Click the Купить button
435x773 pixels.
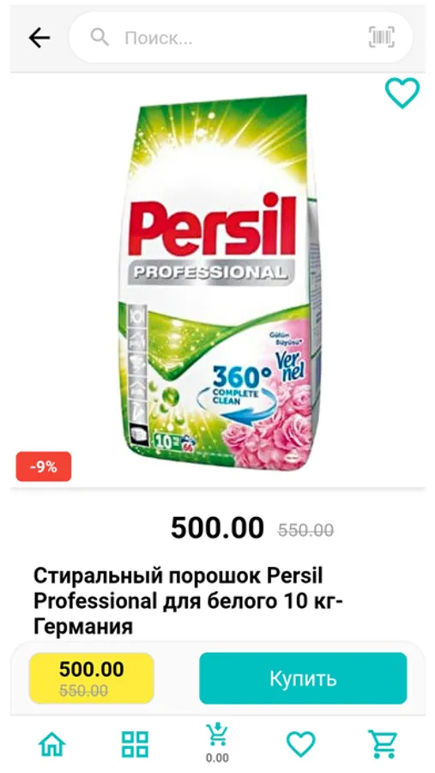pos(303,679)
